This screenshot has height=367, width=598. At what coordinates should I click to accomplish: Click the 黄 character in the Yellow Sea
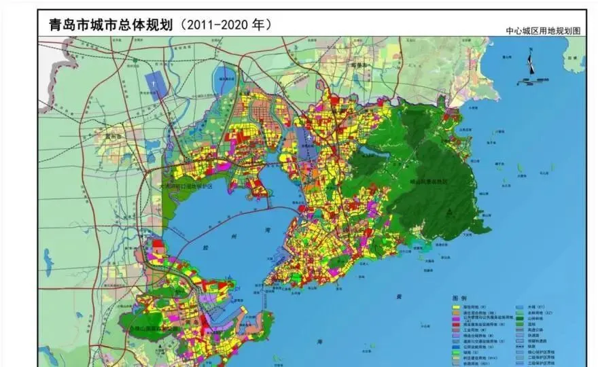pos(400,296)
